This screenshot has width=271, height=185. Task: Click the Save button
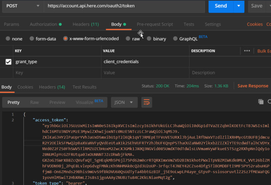[x=256, y=6]
